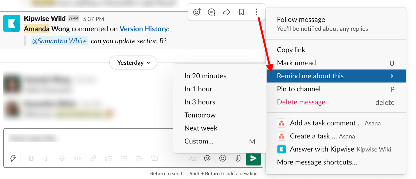Toggle strikethrough formatting in the composer
This screenshot has height=179, width=416.
[x=62, y=158]
